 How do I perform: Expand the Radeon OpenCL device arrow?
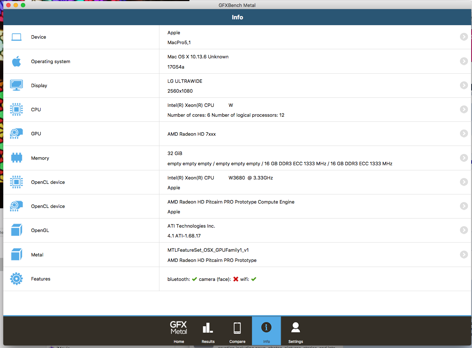[x=464, y=206]
